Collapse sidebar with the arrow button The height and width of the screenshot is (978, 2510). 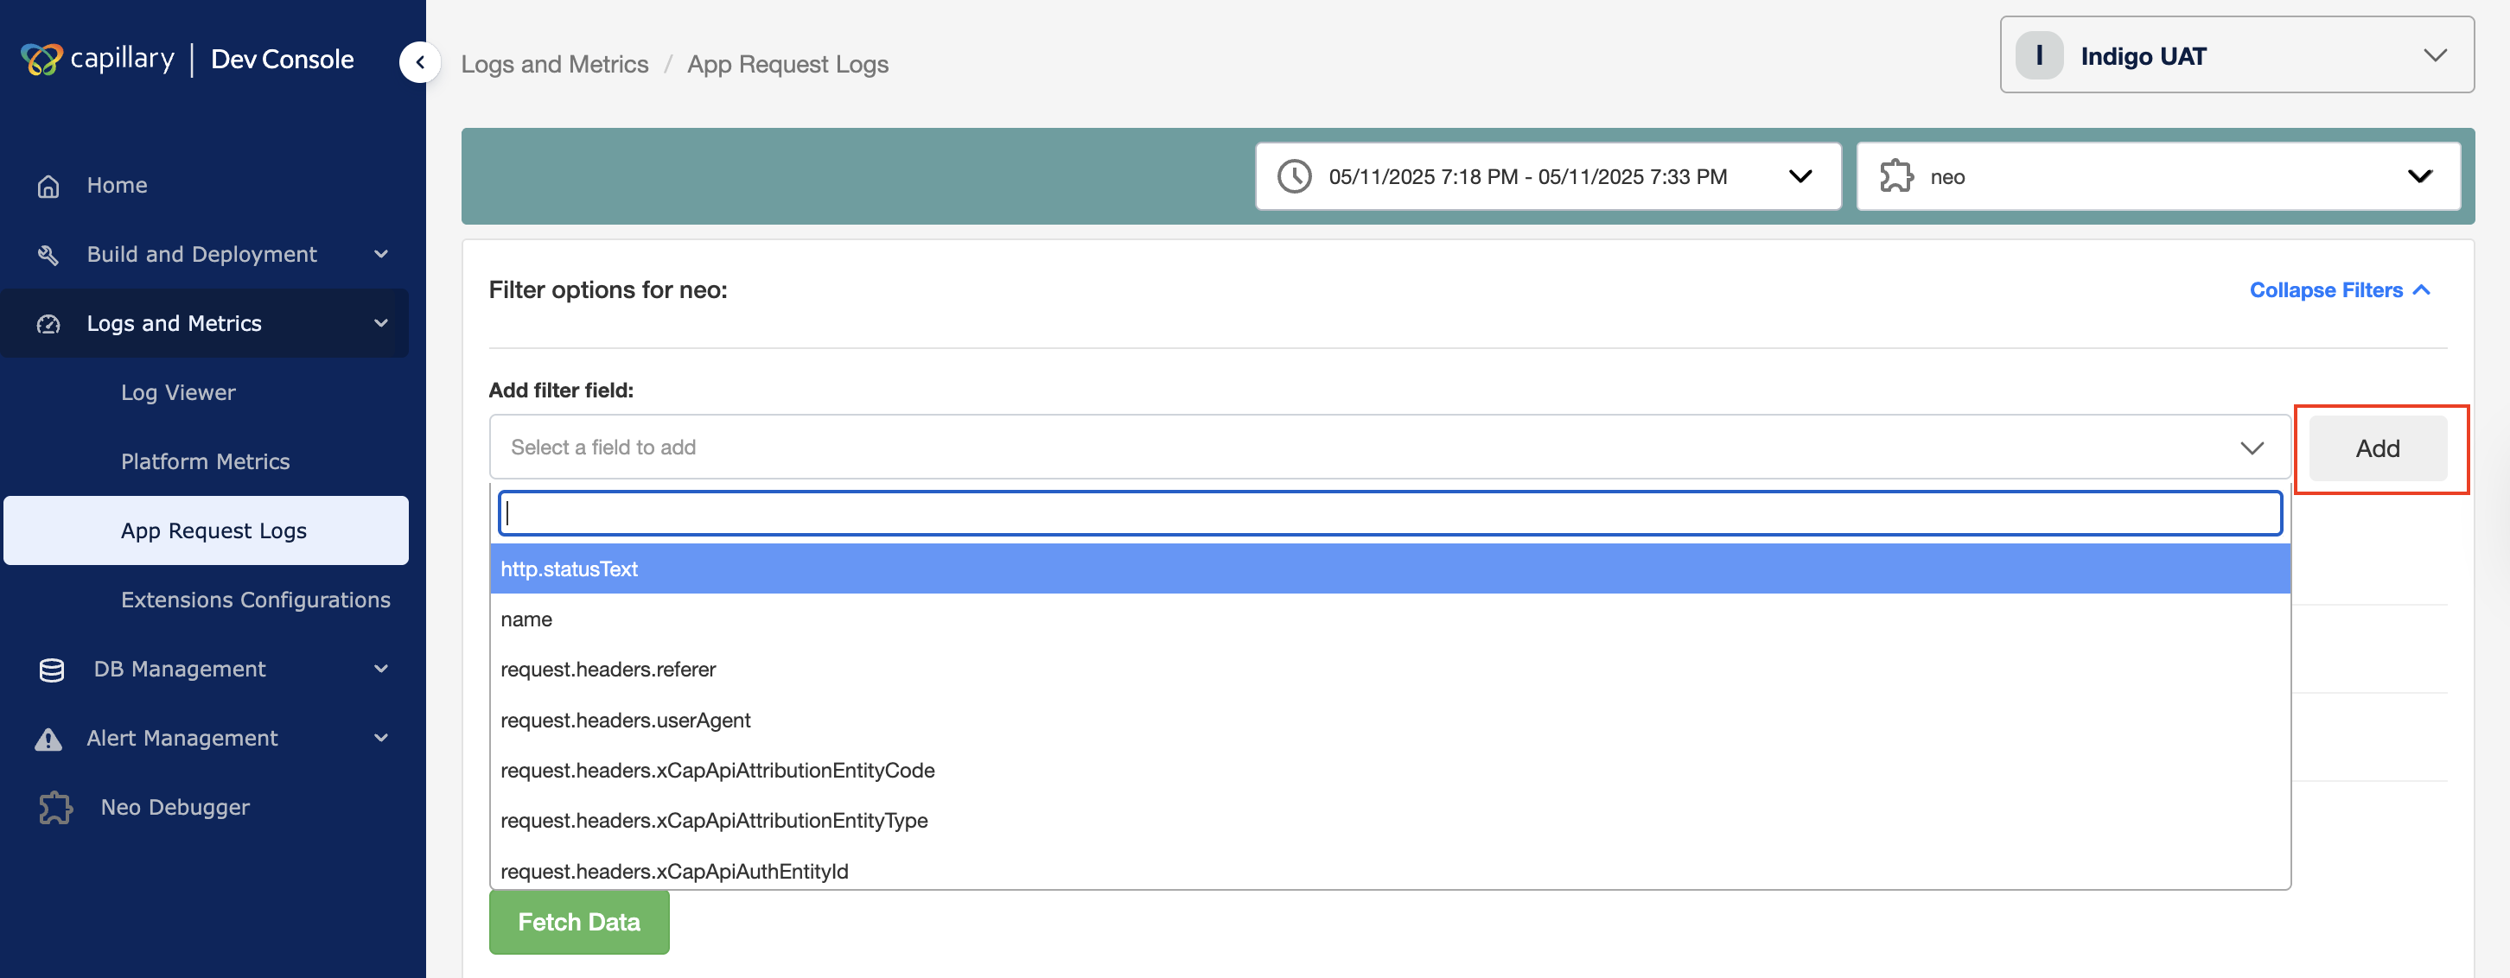pyautogui.click(x=420, y=62)
